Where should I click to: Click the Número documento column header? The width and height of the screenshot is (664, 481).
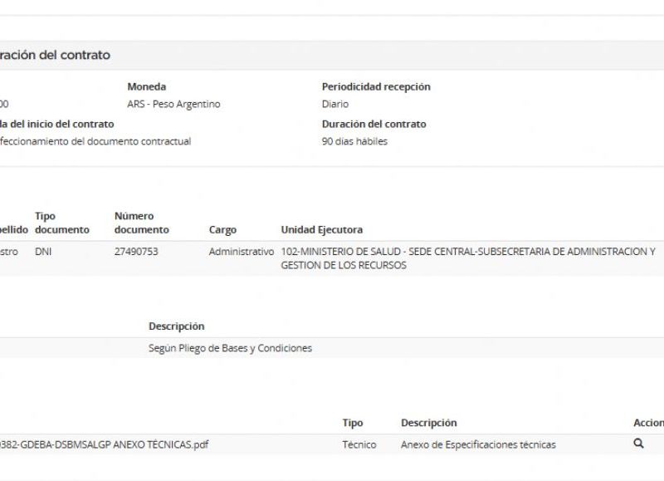141,223
